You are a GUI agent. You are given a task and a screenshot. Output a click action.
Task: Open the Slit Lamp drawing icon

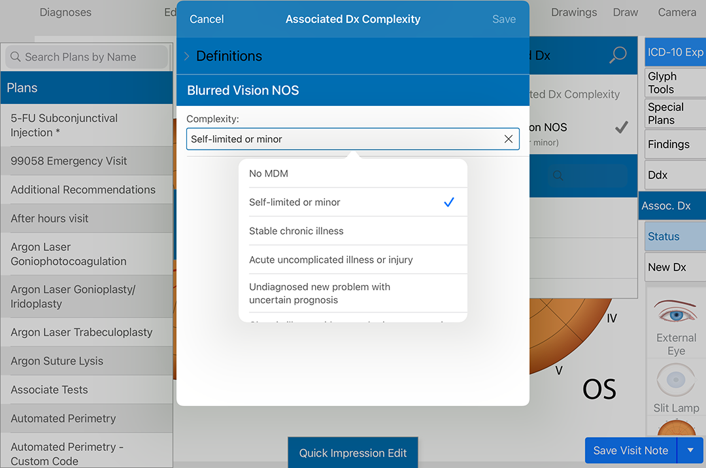click(x=676, y=380)
